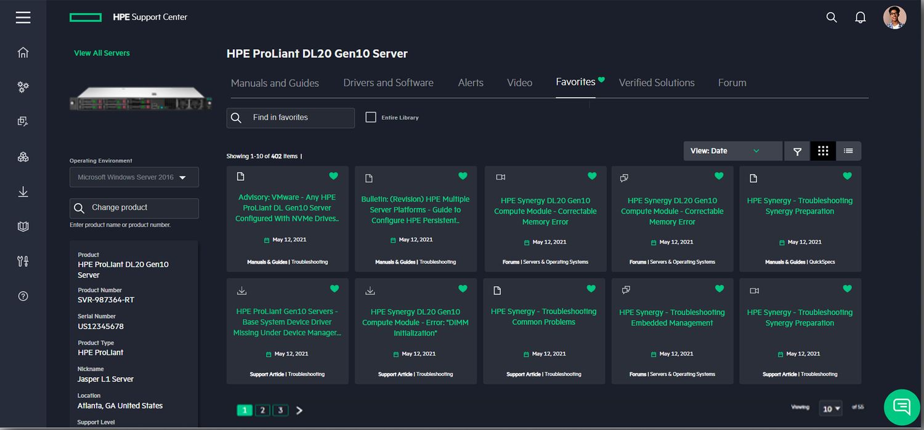Screen dimensions: 924x430
Task: Open the hamburger menu
Action: (x=23, y=17)
